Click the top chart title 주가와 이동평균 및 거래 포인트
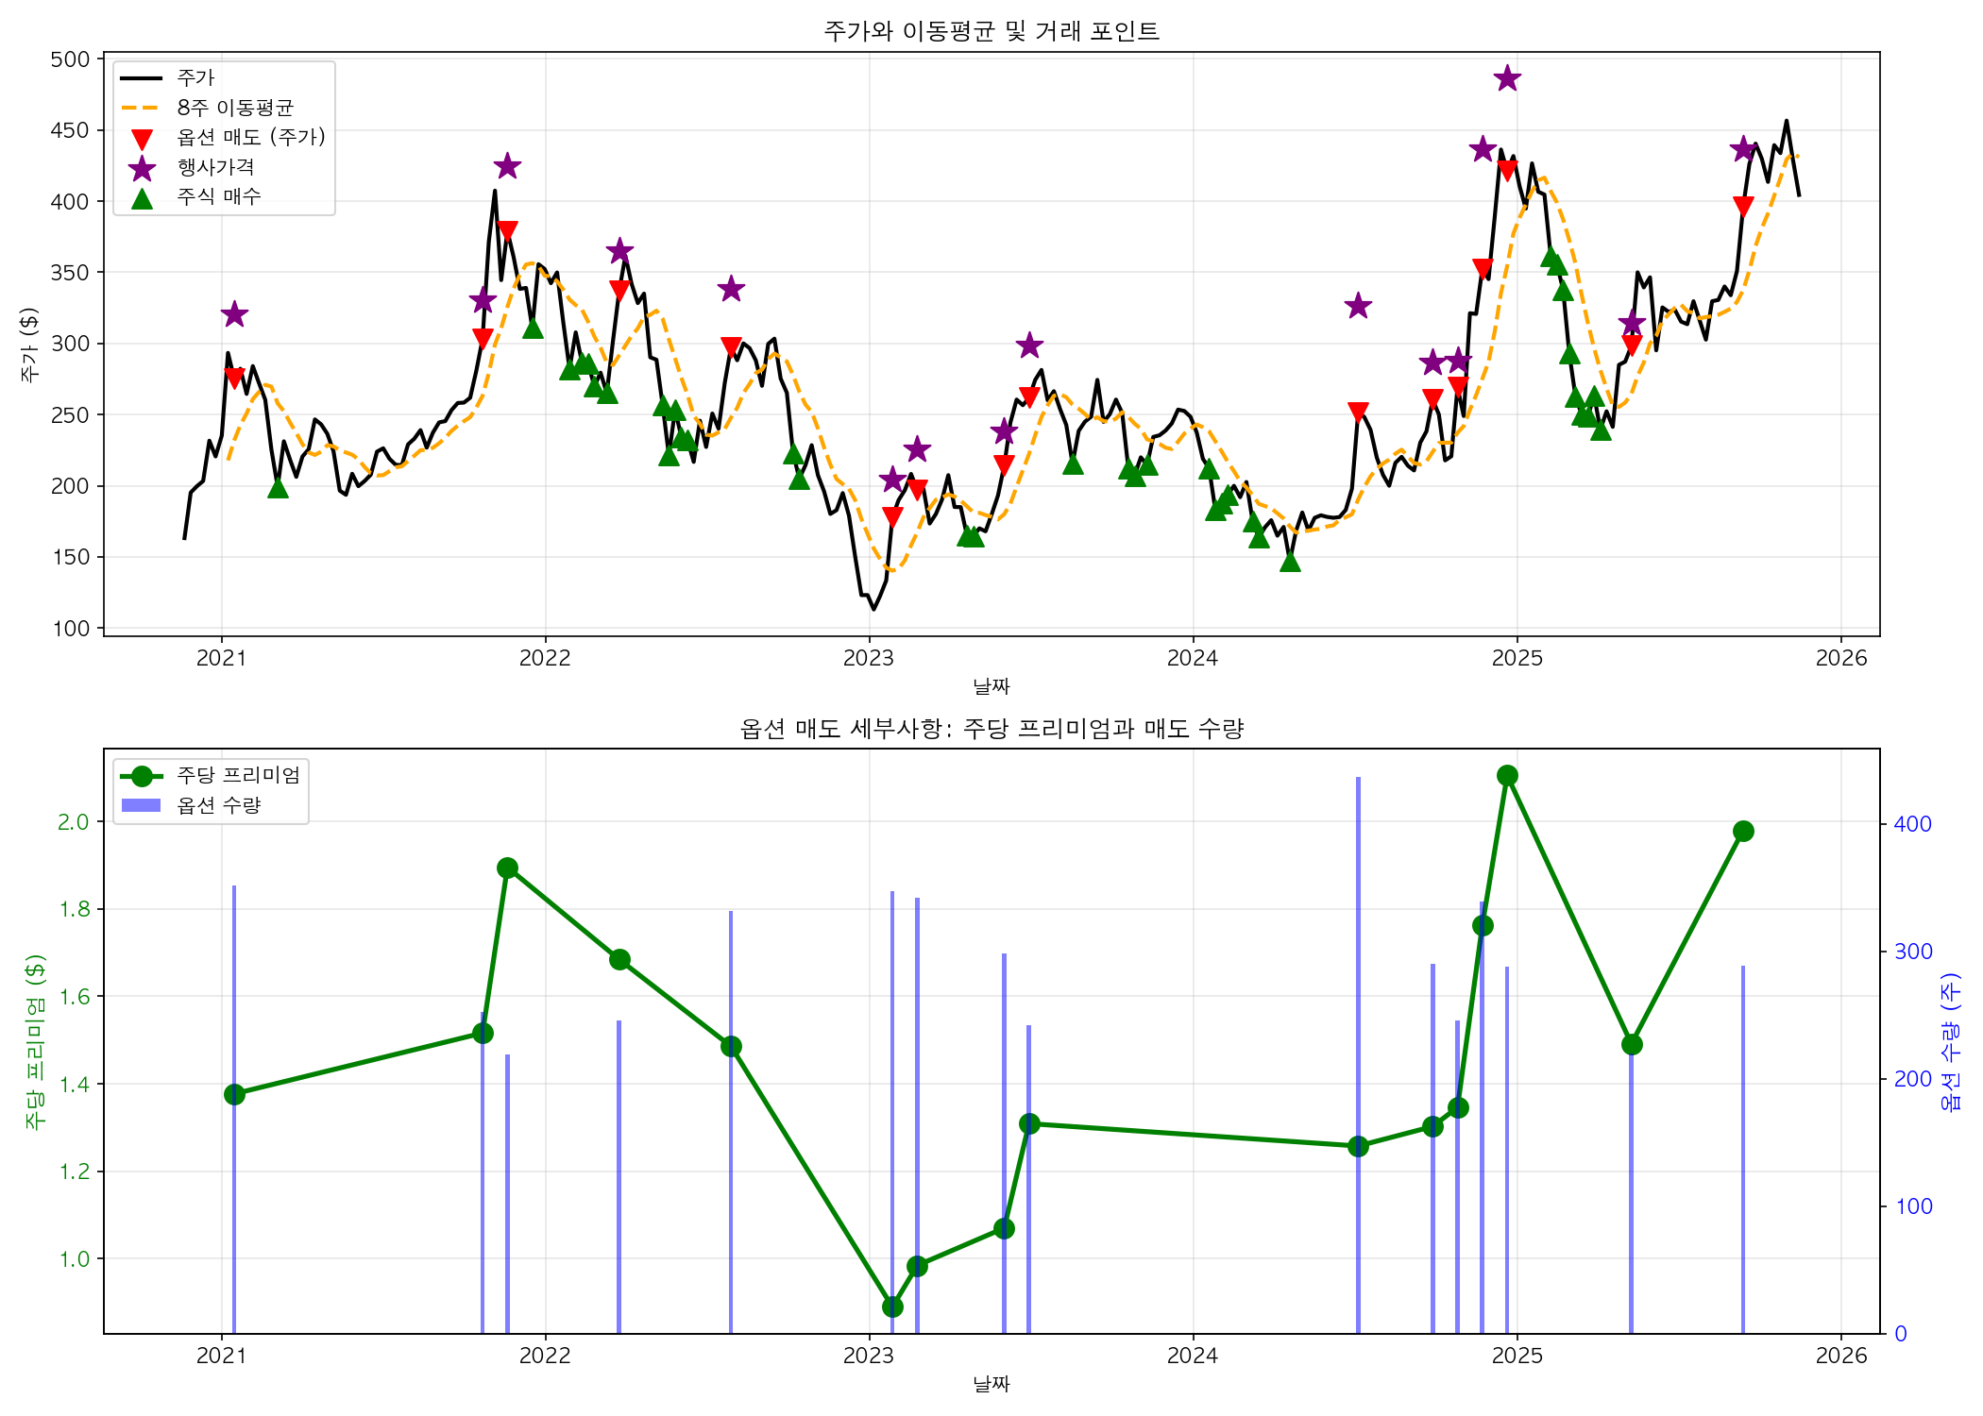Image resolution: width=1983 pixels, height=1416 pixels. coord(991,31)
